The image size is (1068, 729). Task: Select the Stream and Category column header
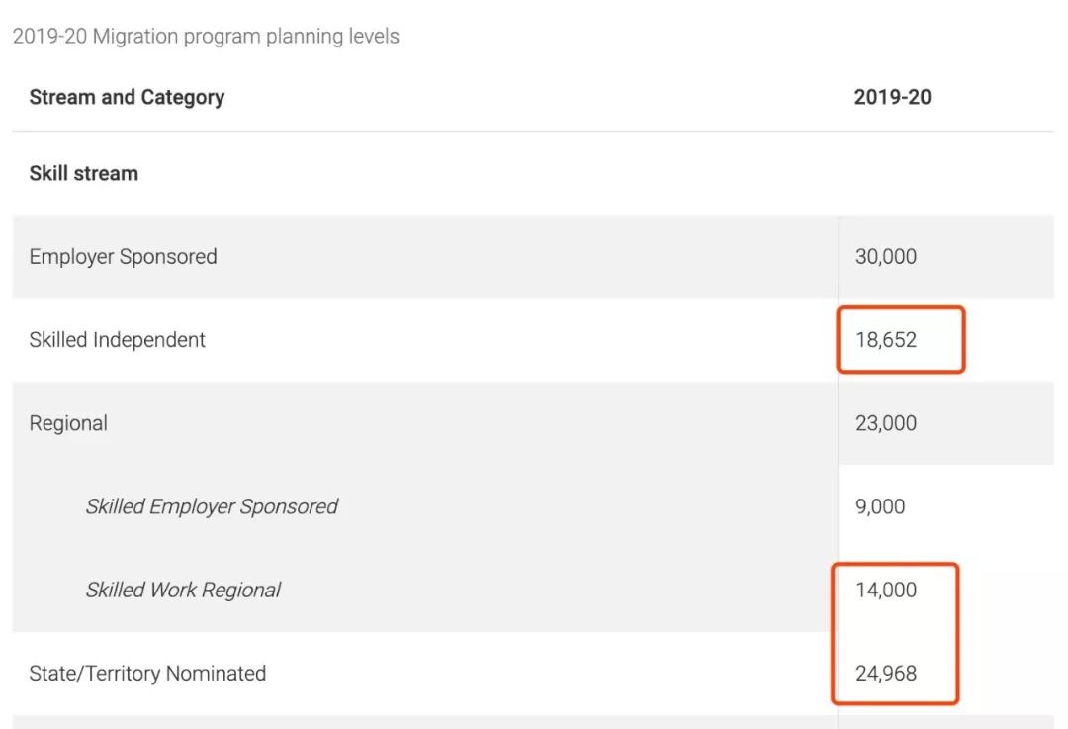point(127,97)
